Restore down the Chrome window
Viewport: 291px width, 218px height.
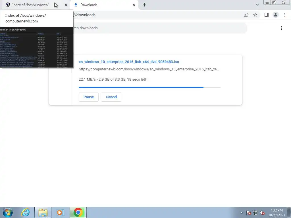coord(274,3)
